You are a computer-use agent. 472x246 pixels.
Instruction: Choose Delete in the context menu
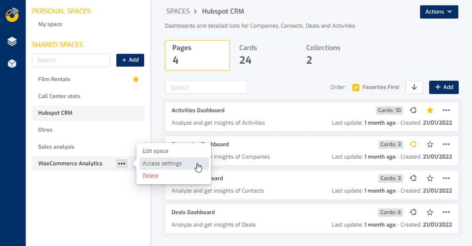(174, 176)
